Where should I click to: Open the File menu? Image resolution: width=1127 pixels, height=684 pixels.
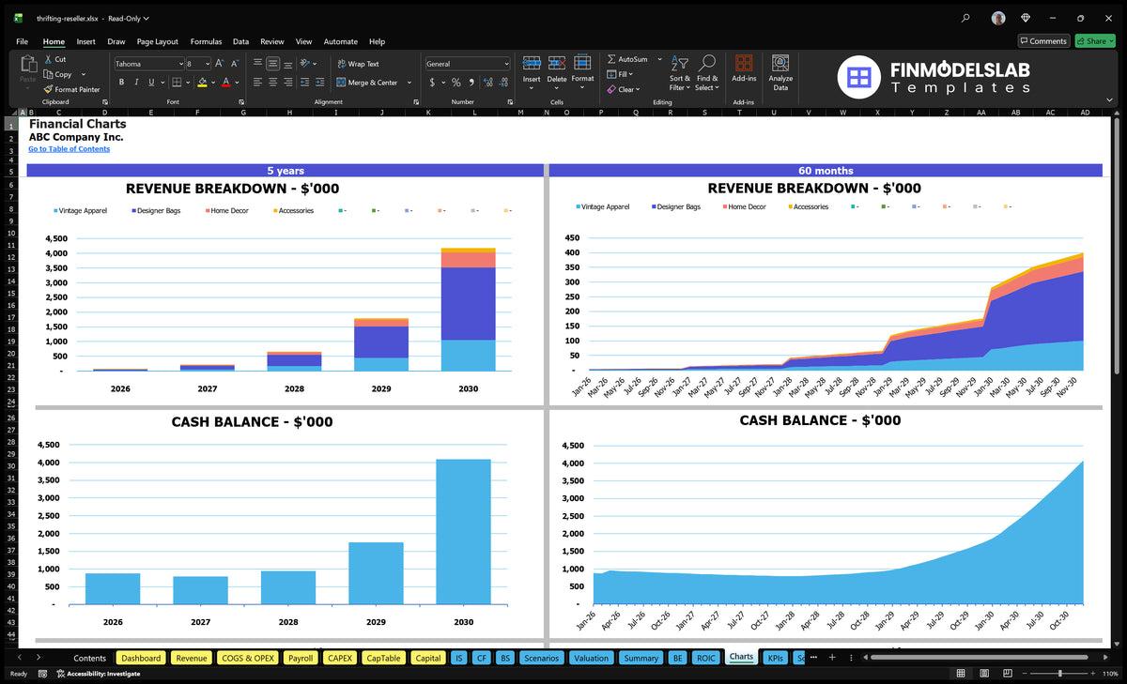[x=22, y=41]
